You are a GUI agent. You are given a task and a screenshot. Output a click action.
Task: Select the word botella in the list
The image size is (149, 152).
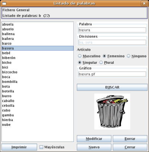click(x=38, y=91)
